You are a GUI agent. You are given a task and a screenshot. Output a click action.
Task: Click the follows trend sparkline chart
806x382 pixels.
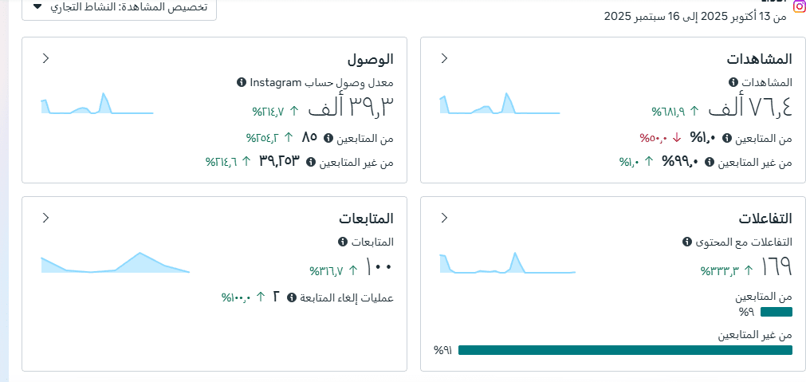click(x=116, y=263)
